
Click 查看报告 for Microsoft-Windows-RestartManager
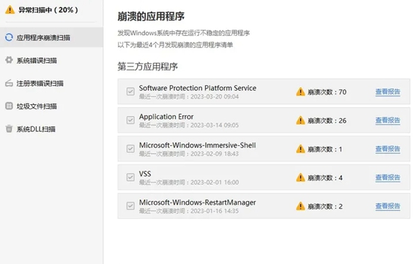[x=388, y=206]
